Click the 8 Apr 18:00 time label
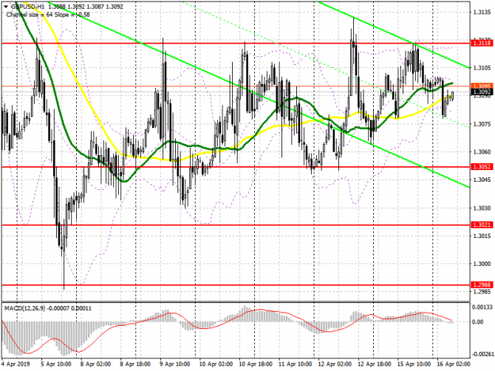Viewport: 495px width, 371px height. point(135,364)
